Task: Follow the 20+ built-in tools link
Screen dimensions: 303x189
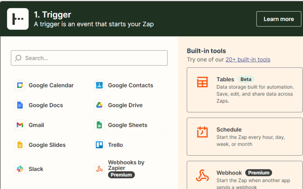Action: pos(248,59)
